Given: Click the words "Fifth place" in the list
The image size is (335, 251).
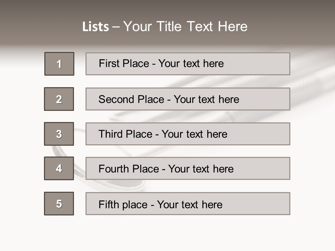Looking at the screenshot, I should [123, 204].
